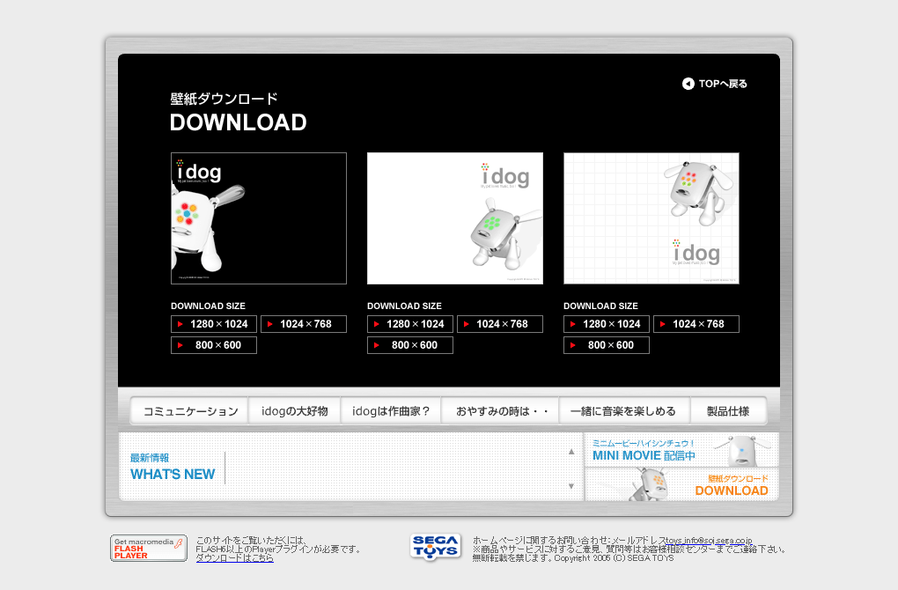The width and height of the screenshot is (898, 590).
Task: Click the toys_info email address link
Action: 709,540
